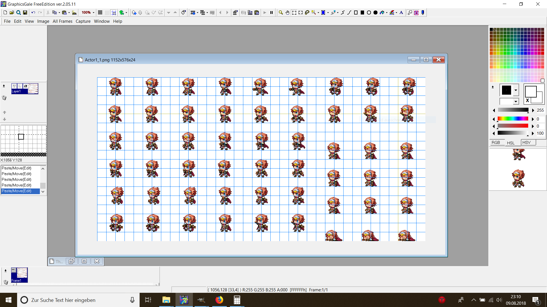Toggle Layer1 visibility button
The width and height of the screenshot is (547, 307).
tap(14, 86)
